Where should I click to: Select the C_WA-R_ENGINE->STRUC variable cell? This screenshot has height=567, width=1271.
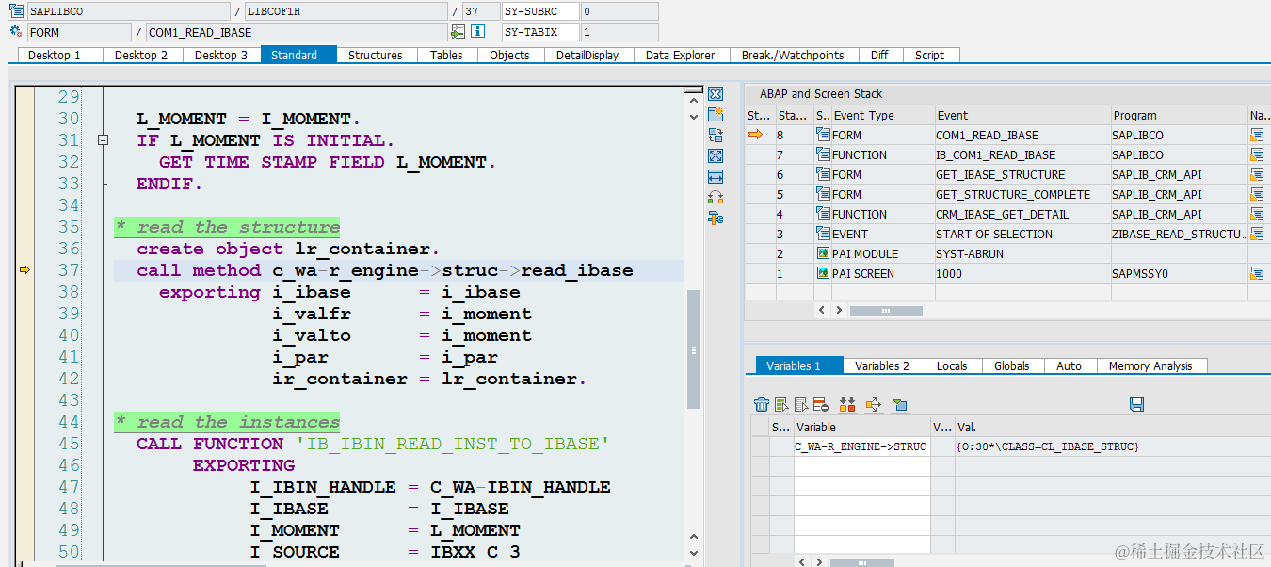(861, 446)
